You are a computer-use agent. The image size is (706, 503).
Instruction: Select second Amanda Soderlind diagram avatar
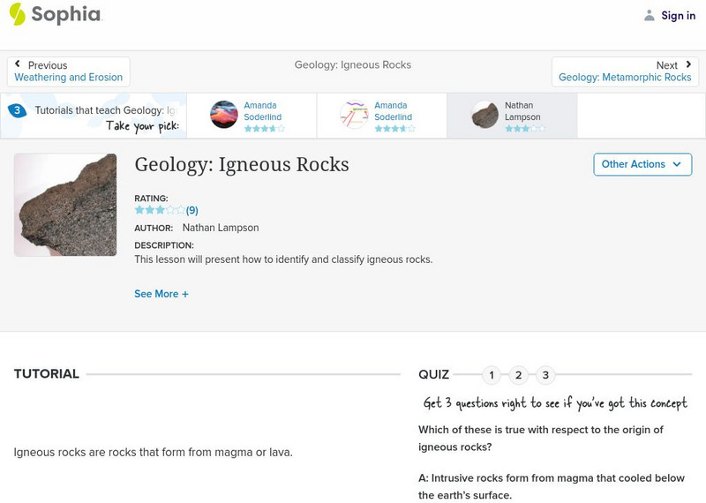tap(354, 115)
